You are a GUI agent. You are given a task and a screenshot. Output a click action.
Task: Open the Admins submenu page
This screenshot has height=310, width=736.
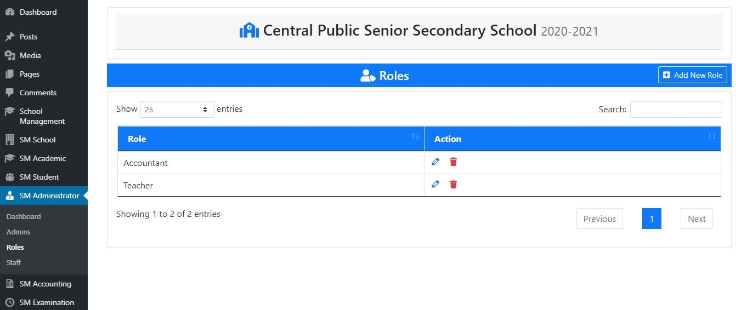pyautogui.click(x=19, y=232)
